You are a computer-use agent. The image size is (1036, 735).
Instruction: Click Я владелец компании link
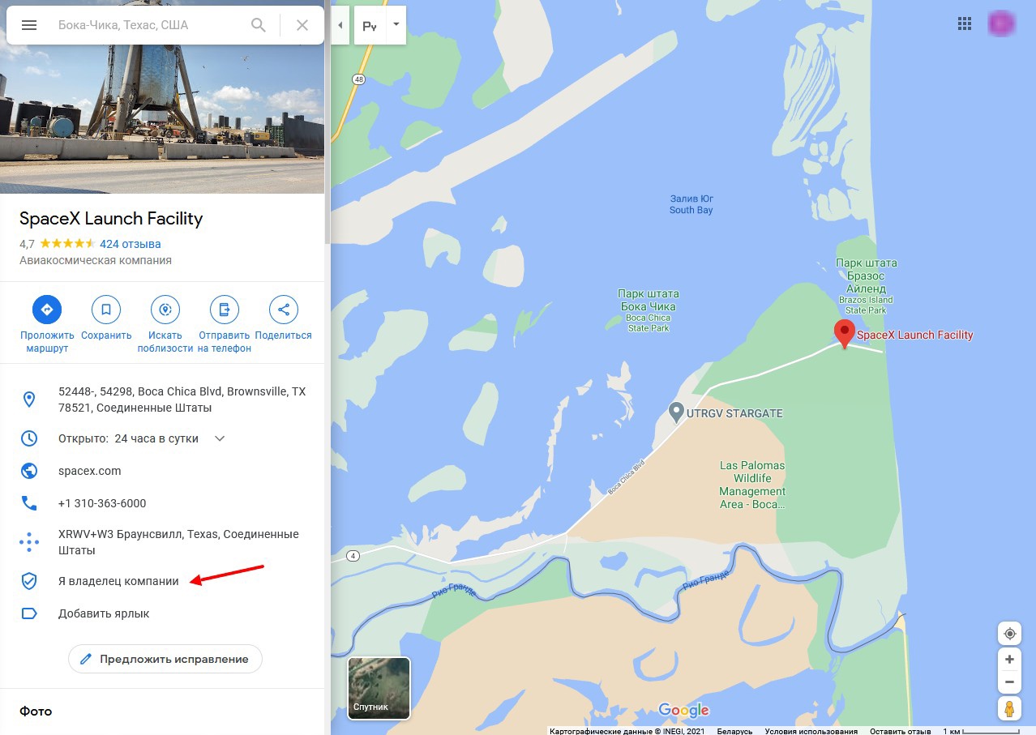coord(118,581)
